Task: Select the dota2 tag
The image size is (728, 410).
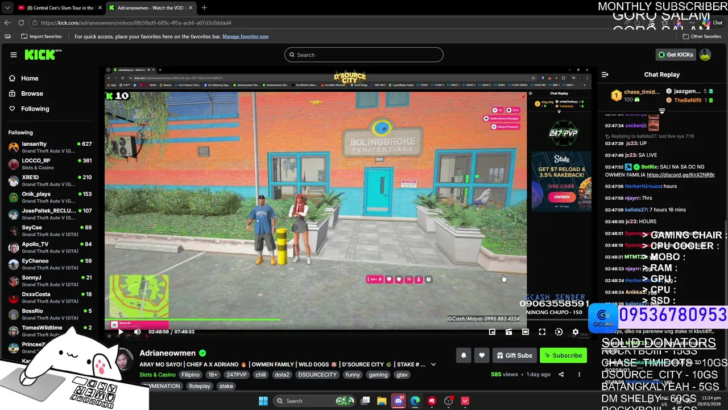Action: 282,375
